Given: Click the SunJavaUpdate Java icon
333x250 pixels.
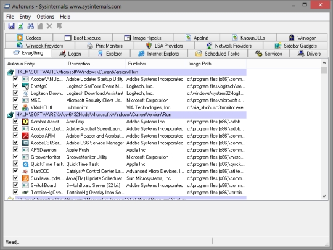Looking at the screenshot, I should pos(25,178).
